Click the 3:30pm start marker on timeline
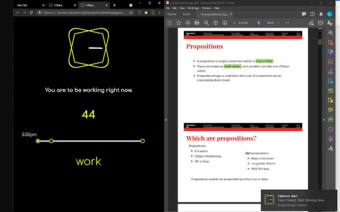 coord(38,141)
